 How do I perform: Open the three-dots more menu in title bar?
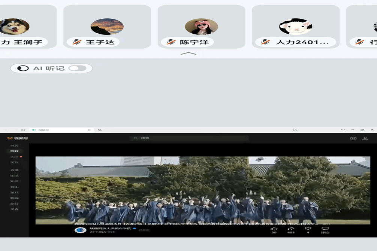pyautogui.click(x=343, y=130)
